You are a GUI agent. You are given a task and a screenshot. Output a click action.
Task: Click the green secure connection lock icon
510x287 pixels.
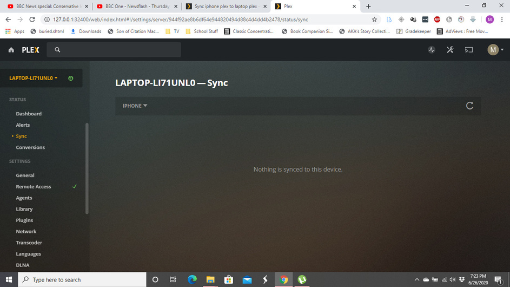(x=71, y=78)
